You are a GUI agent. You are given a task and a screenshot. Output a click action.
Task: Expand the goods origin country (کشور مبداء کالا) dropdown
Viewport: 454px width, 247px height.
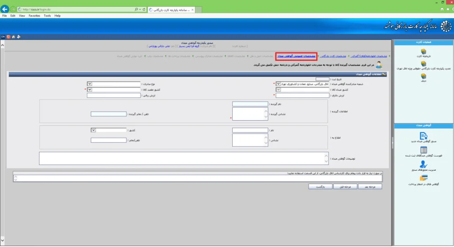click(x=278, y=90)
